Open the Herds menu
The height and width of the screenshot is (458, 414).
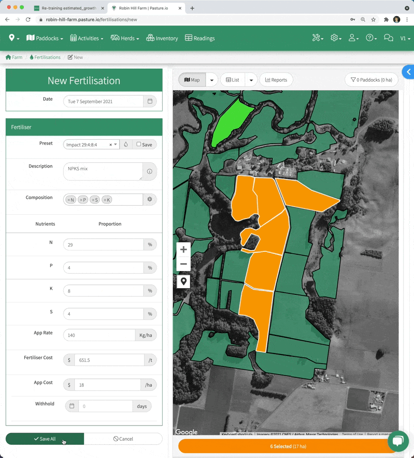tap(124, 38)
